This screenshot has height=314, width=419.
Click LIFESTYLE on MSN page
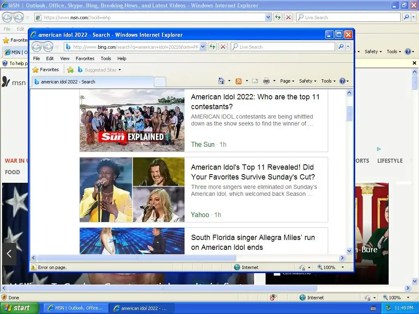point(390,161)
